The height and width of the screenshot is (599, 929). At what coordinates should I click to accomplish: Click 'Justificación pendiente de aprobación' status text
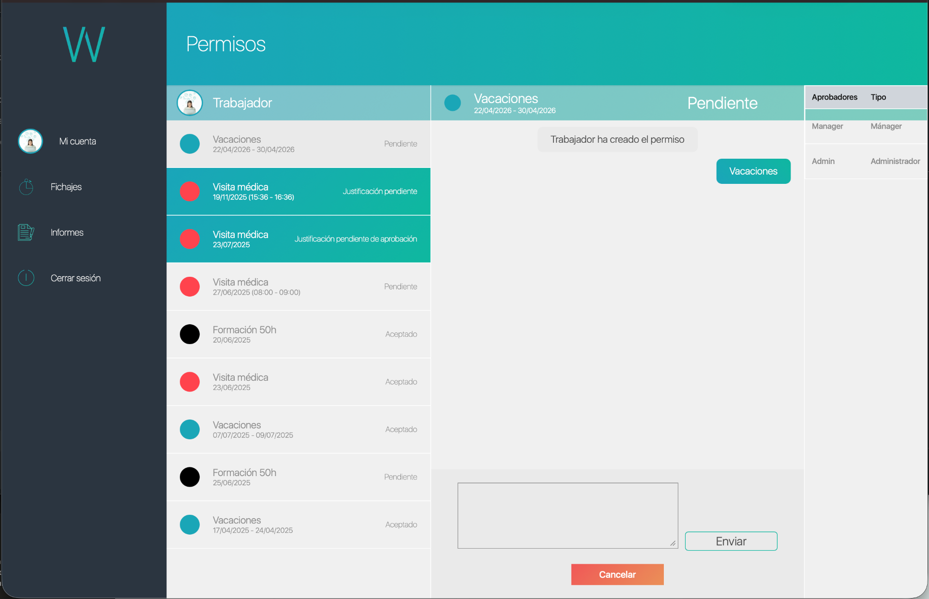point(356,239)
